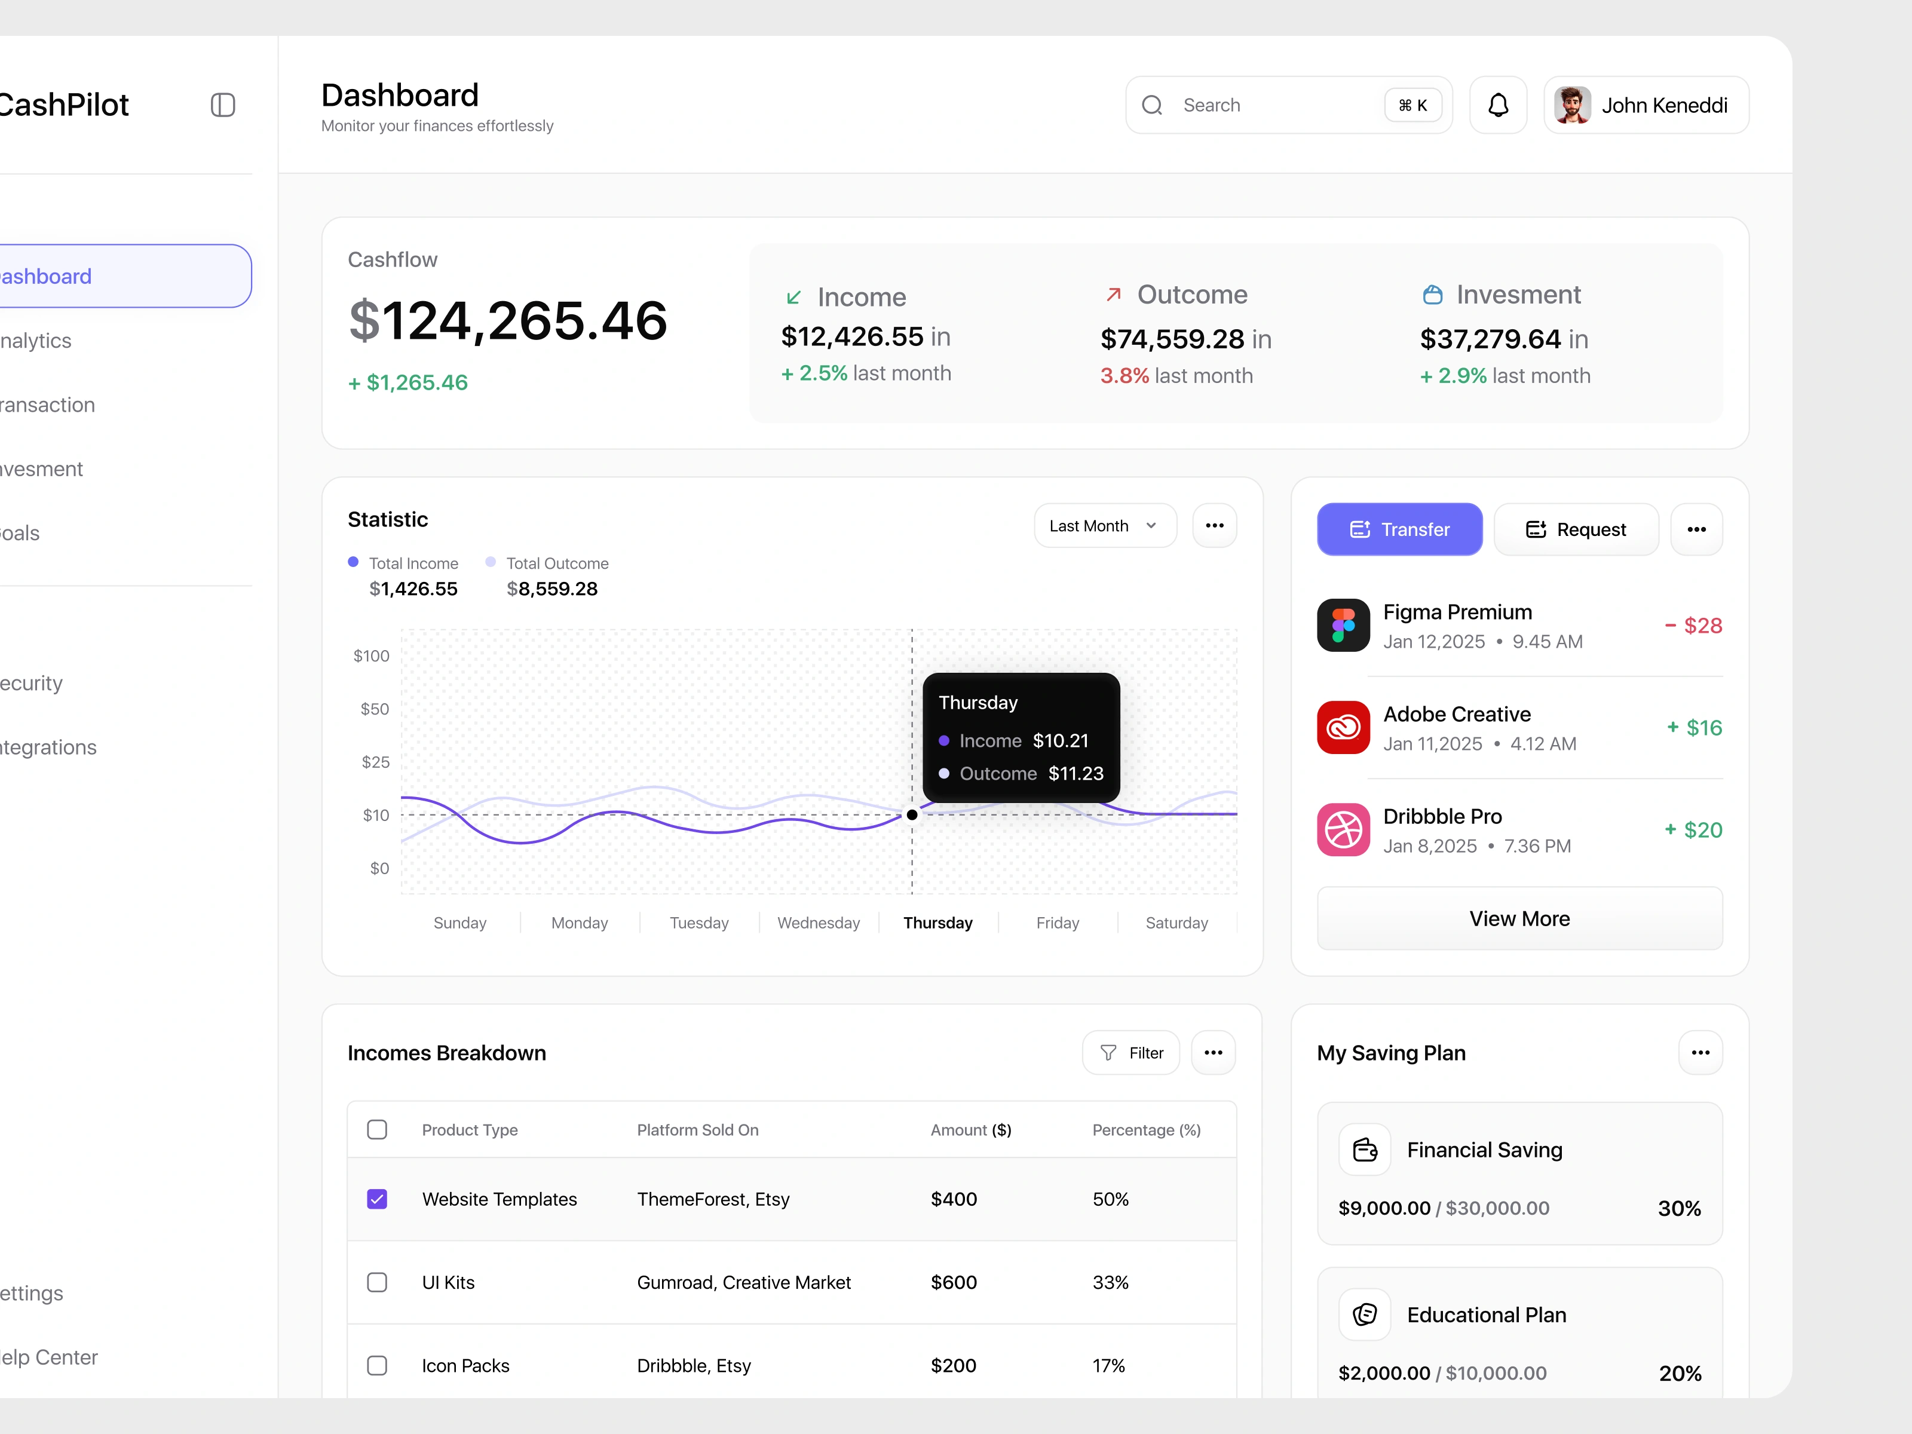Click View More under transactions
This screenshot has height=1434, width=1912.
(1519, 919)
